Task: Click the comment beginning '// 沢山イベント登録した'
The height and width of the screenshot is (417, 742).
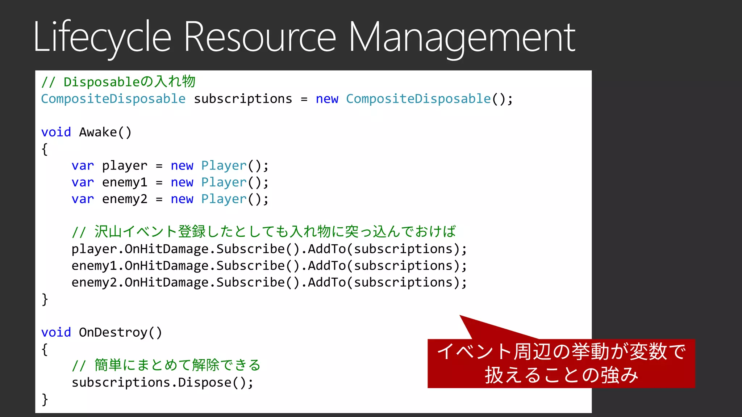Action: [264, 232]
